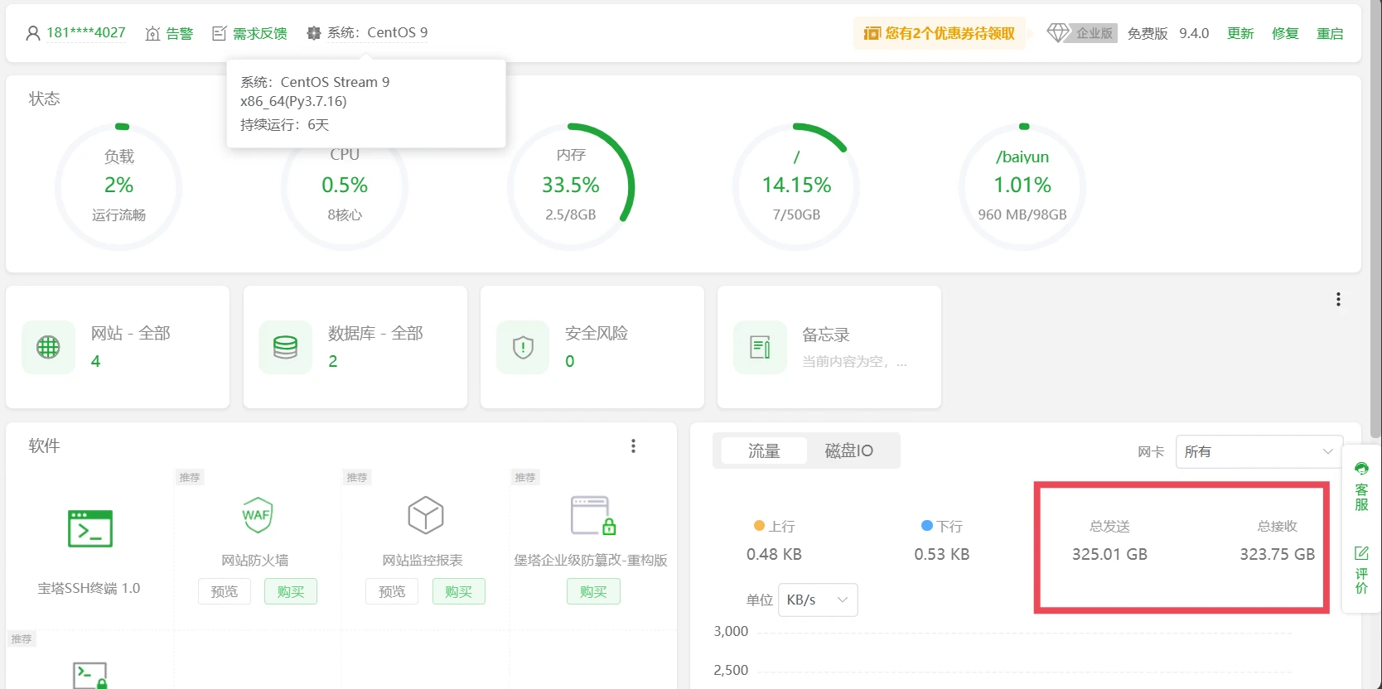This screenshot has height=689, width=1382.
Task: Click the WAF website firewall icon
Action: [257, 515]
